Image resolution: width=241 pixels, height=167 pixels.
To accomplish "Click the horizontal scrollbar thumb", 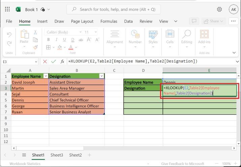I will (50, 148).
